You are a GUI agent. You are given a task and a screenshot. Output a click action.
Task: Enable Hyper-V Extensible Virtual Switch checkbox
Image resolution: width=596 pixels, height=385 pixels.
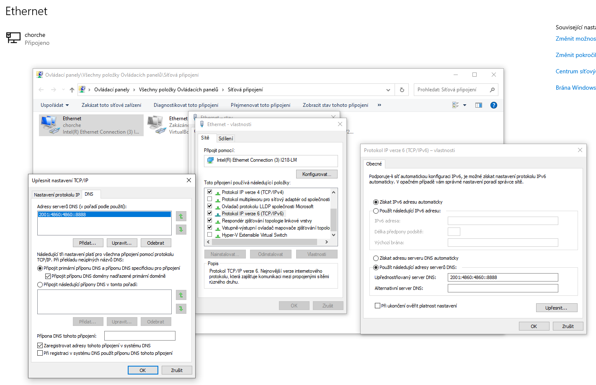click(x=209, y=235)
